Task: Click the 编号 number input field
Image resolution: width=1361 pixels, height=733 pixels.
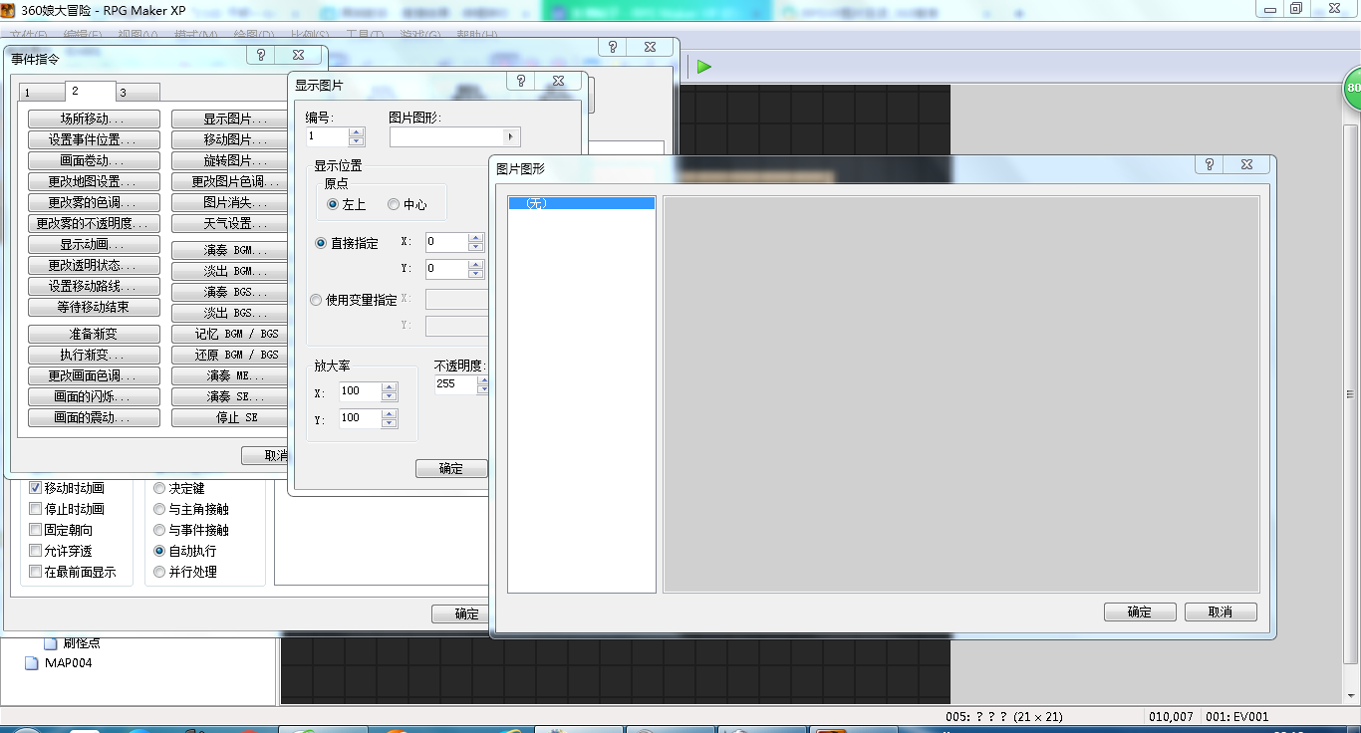Action: tap(327, 137)
